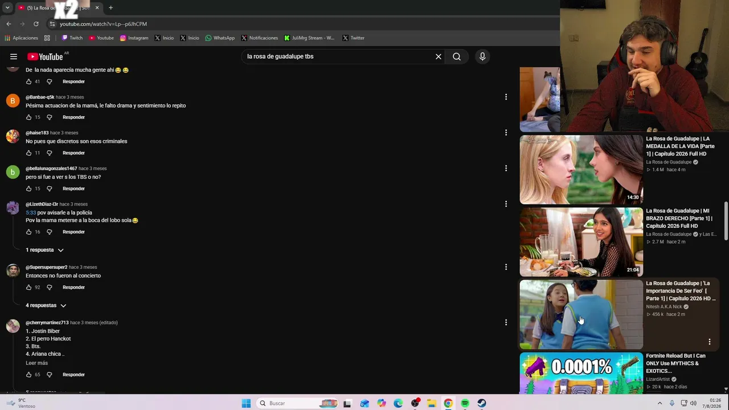
Task: Open a new browser tab
Action: point(110,8)
